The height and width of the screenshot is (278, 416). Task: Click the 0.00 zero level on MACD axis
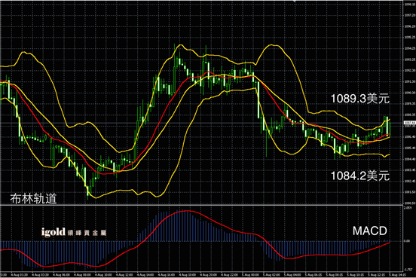pyautogui.click(x=407, y=241)
